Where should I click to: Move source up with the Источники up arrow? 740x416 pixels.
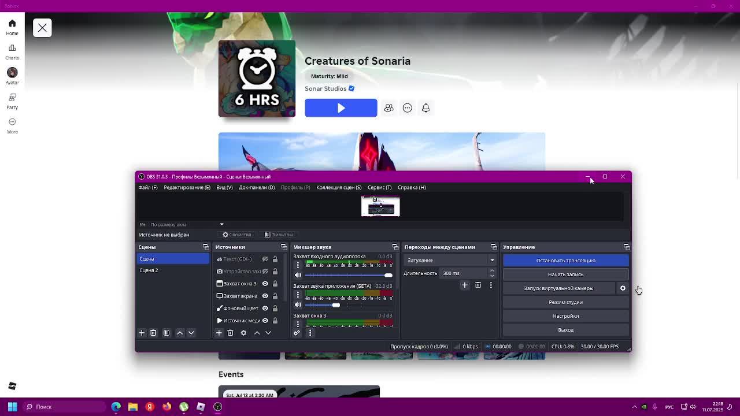[x=257, y=333]
